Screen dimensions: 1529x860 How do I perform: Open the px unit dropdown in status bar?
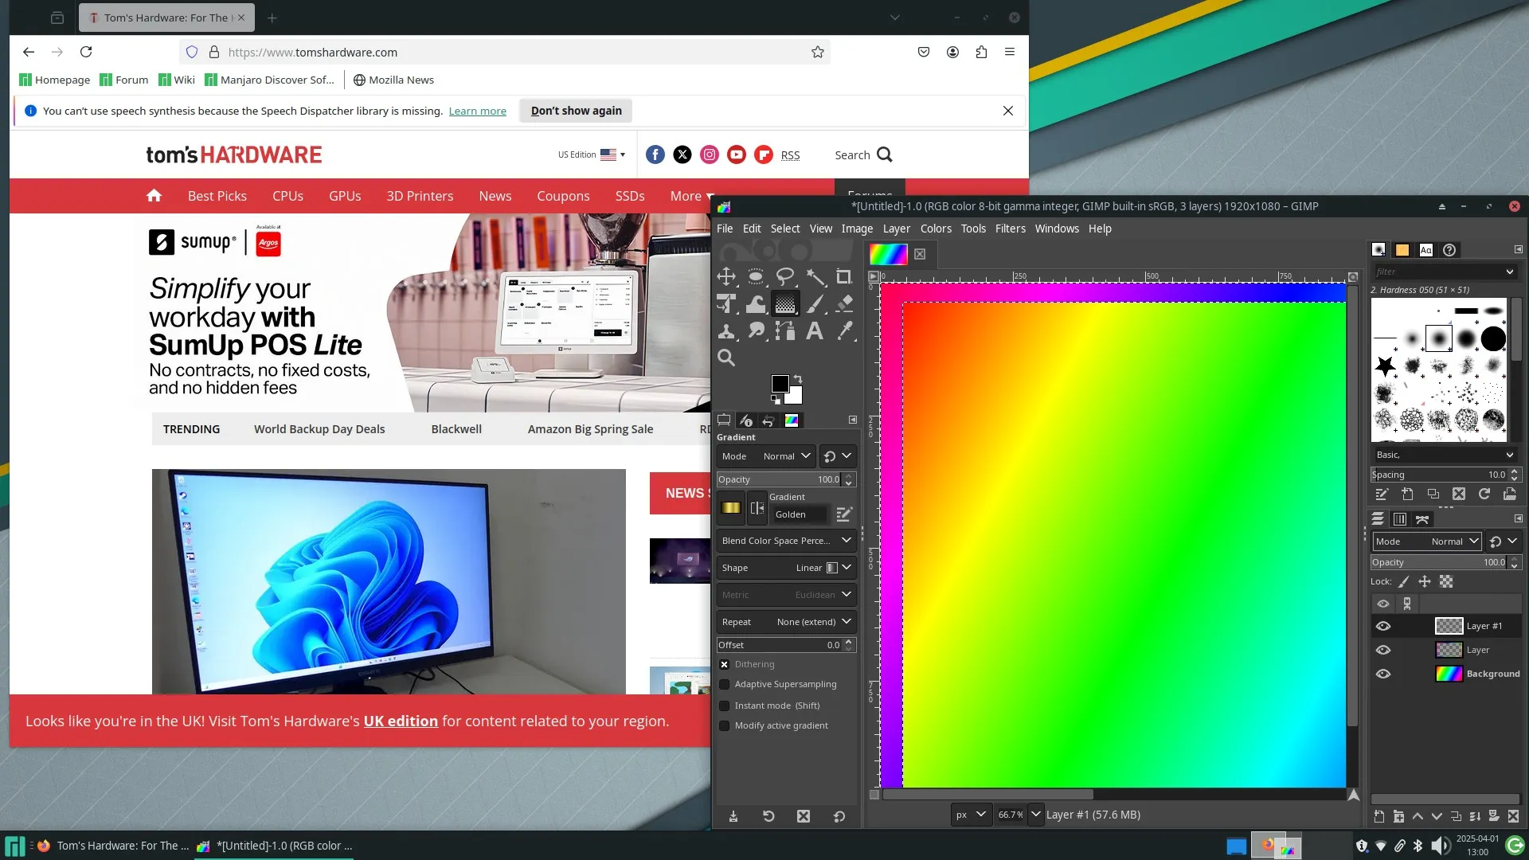coord(971,815)
